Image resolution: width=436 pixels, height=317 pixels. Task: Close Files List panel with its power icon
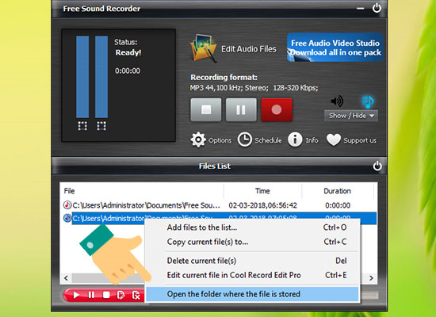(x=377, y=166)
